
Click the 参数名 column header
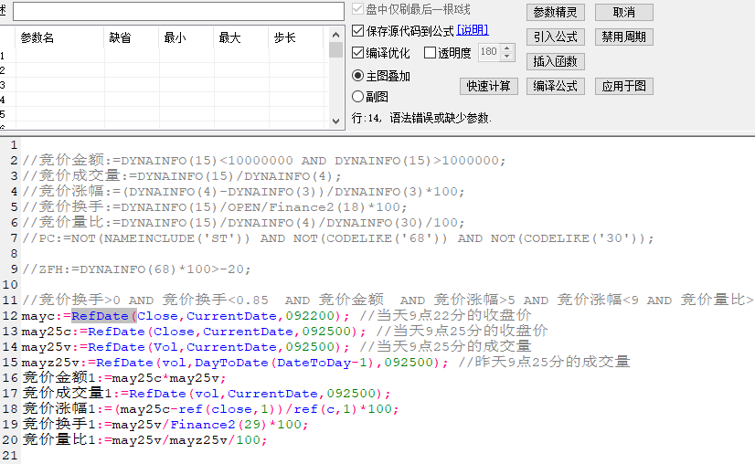[x=59, y=37]
